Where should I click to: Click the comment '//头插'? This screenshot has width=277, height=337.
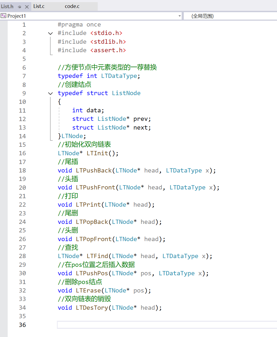[68, 179]
